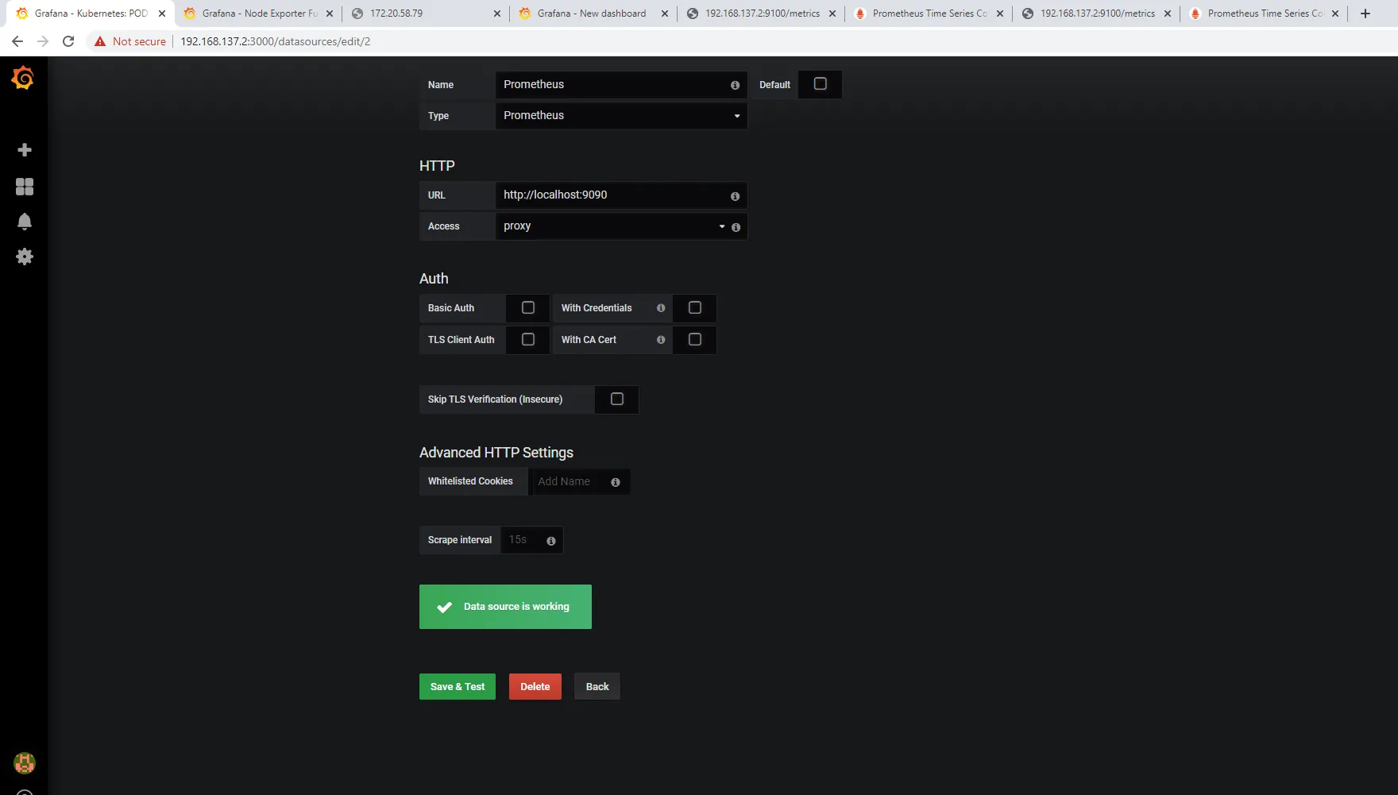This screenshot has height=795, width=1398.
Task: Click the Back button
Action: [597, 687]
